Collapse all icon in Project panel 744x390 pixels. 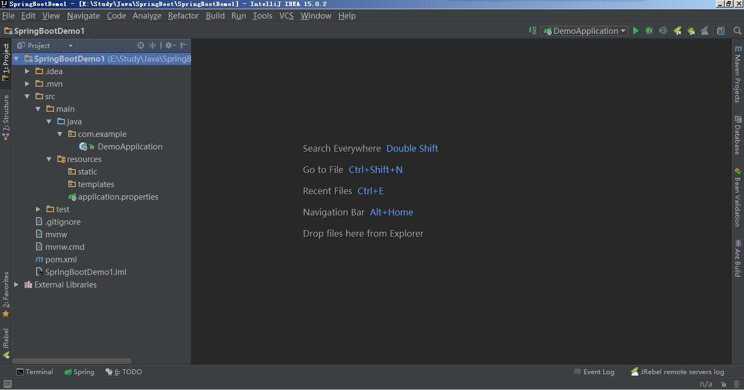[153, 45]
